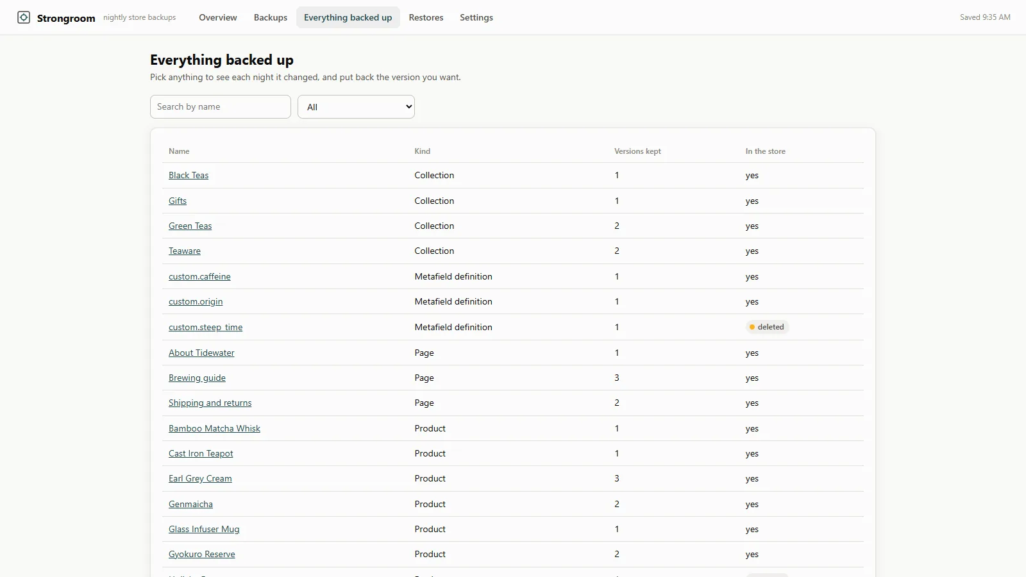Image resolution: width=1026 pixels, height=577 pixels.
Task: Click the Kind cell in the Brewing guide row
Action: pos(425,378)
